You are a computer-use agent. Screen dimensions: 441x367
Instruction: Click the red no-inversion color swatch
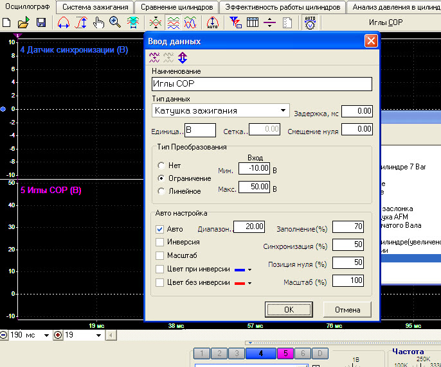click(x=240, y=284)
